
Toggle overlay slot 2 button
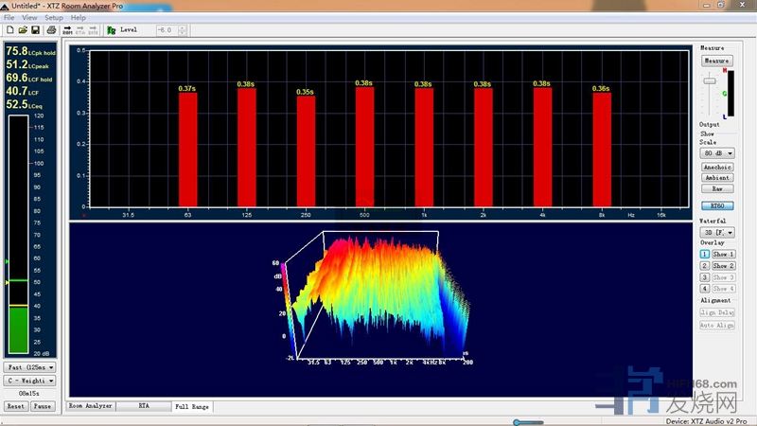point(705,266)
